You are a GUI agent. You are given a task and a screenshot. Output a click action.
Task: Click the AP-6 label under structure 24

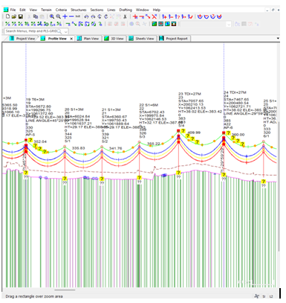click(228, 127)
